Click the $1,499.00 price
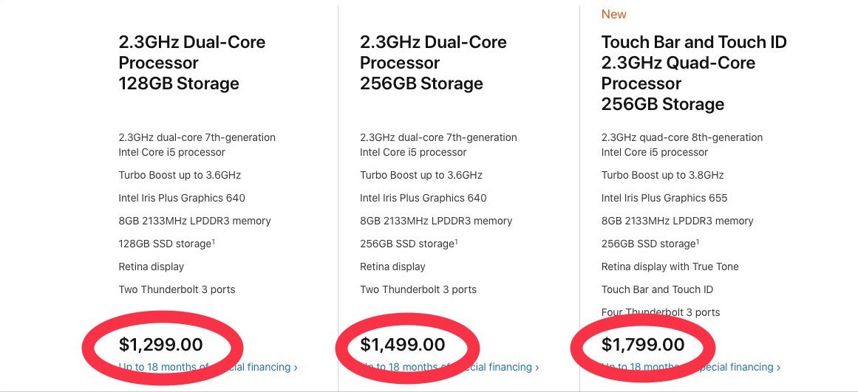 pos(403,345)
